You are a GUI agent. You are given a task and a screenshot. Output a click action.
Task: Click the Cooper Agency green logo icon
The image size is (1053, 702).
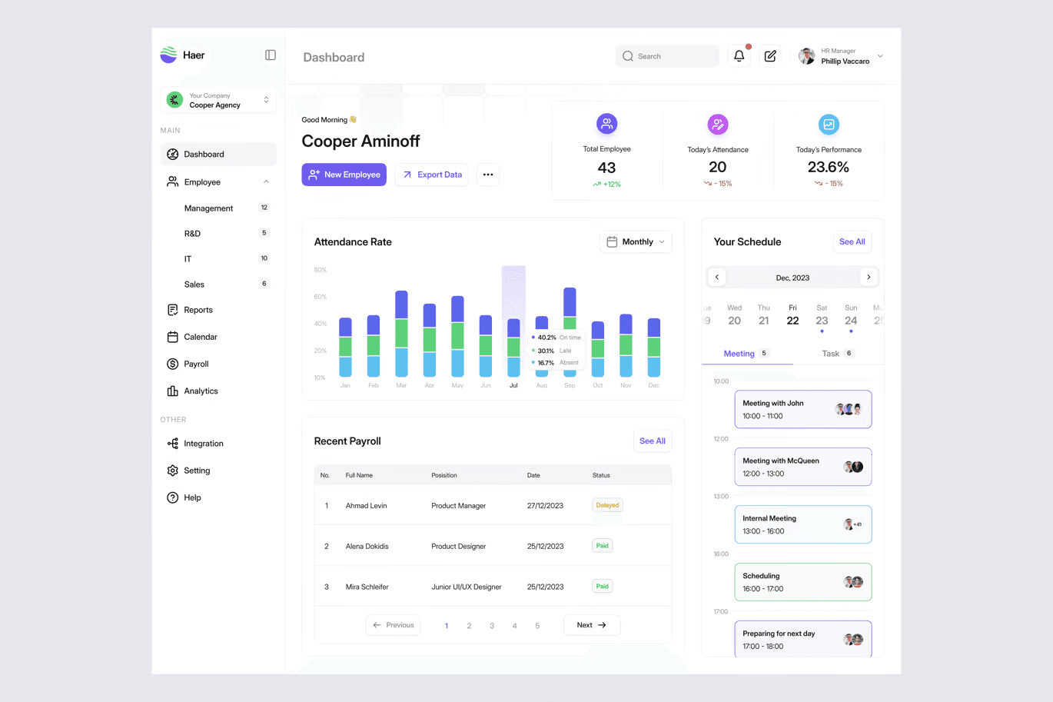[x=174, y=100]
